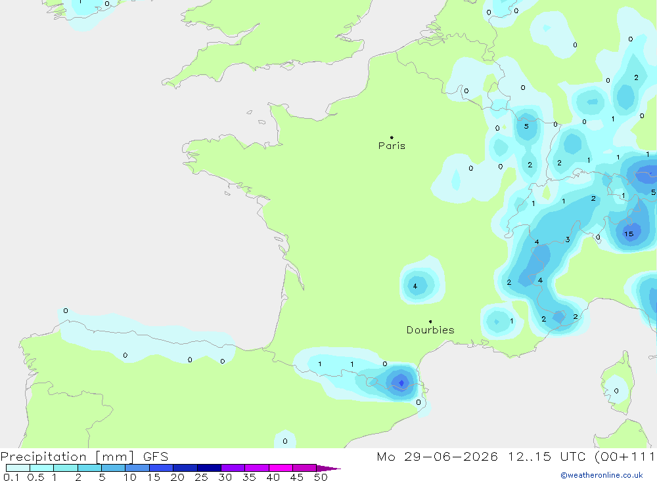
Task: Click the "4" value in central France blob
Action: [x=415, y=286]
